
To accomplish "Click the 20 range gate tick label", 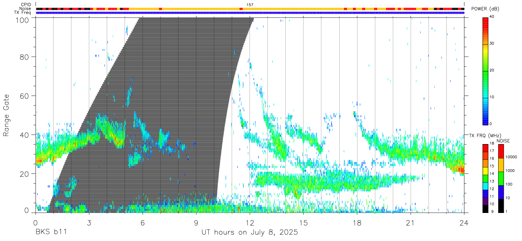I will click(x=25, y=174).
